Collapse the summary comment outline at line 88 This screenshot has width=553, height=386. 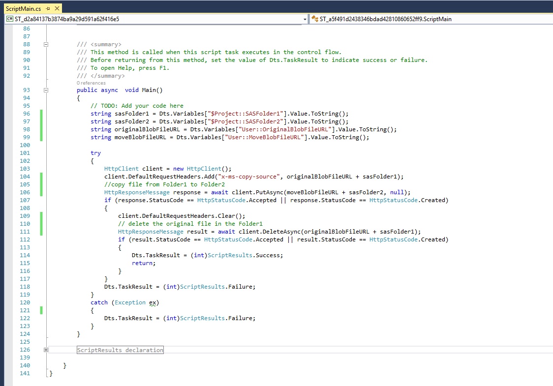tap(46, 44)
